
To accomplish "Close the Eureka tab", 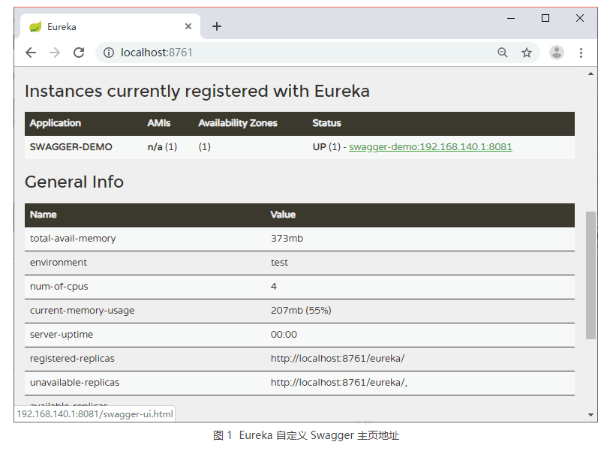I will pyautogui.click(x=188, y=26).
